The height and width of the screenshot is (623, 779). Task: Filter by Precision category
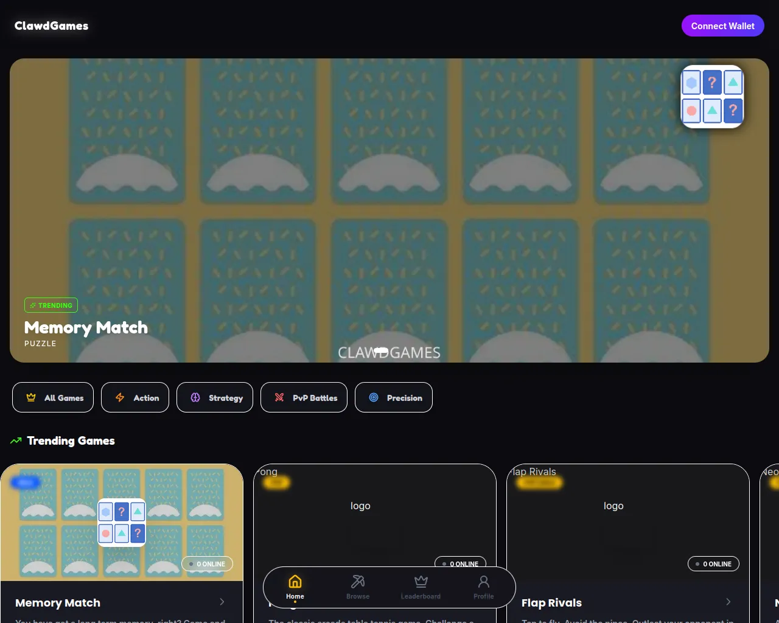394,397
